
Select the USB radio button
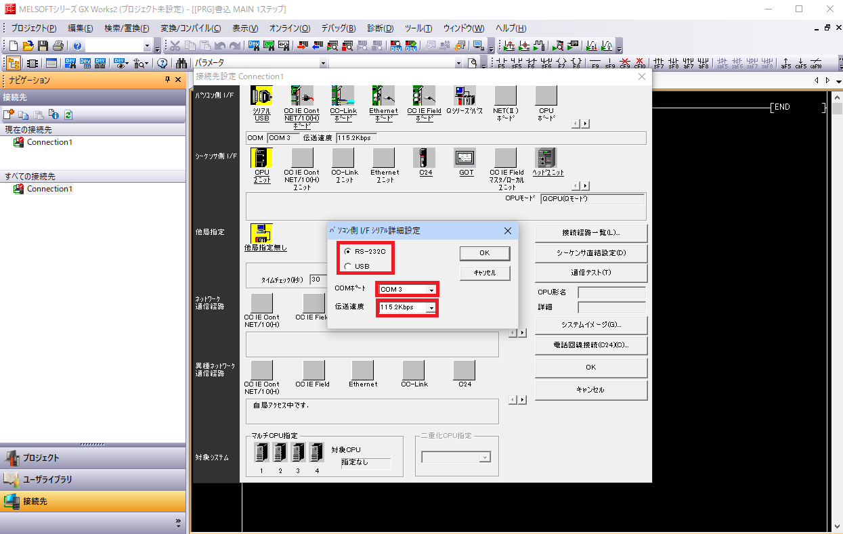[x=348, y=266]
